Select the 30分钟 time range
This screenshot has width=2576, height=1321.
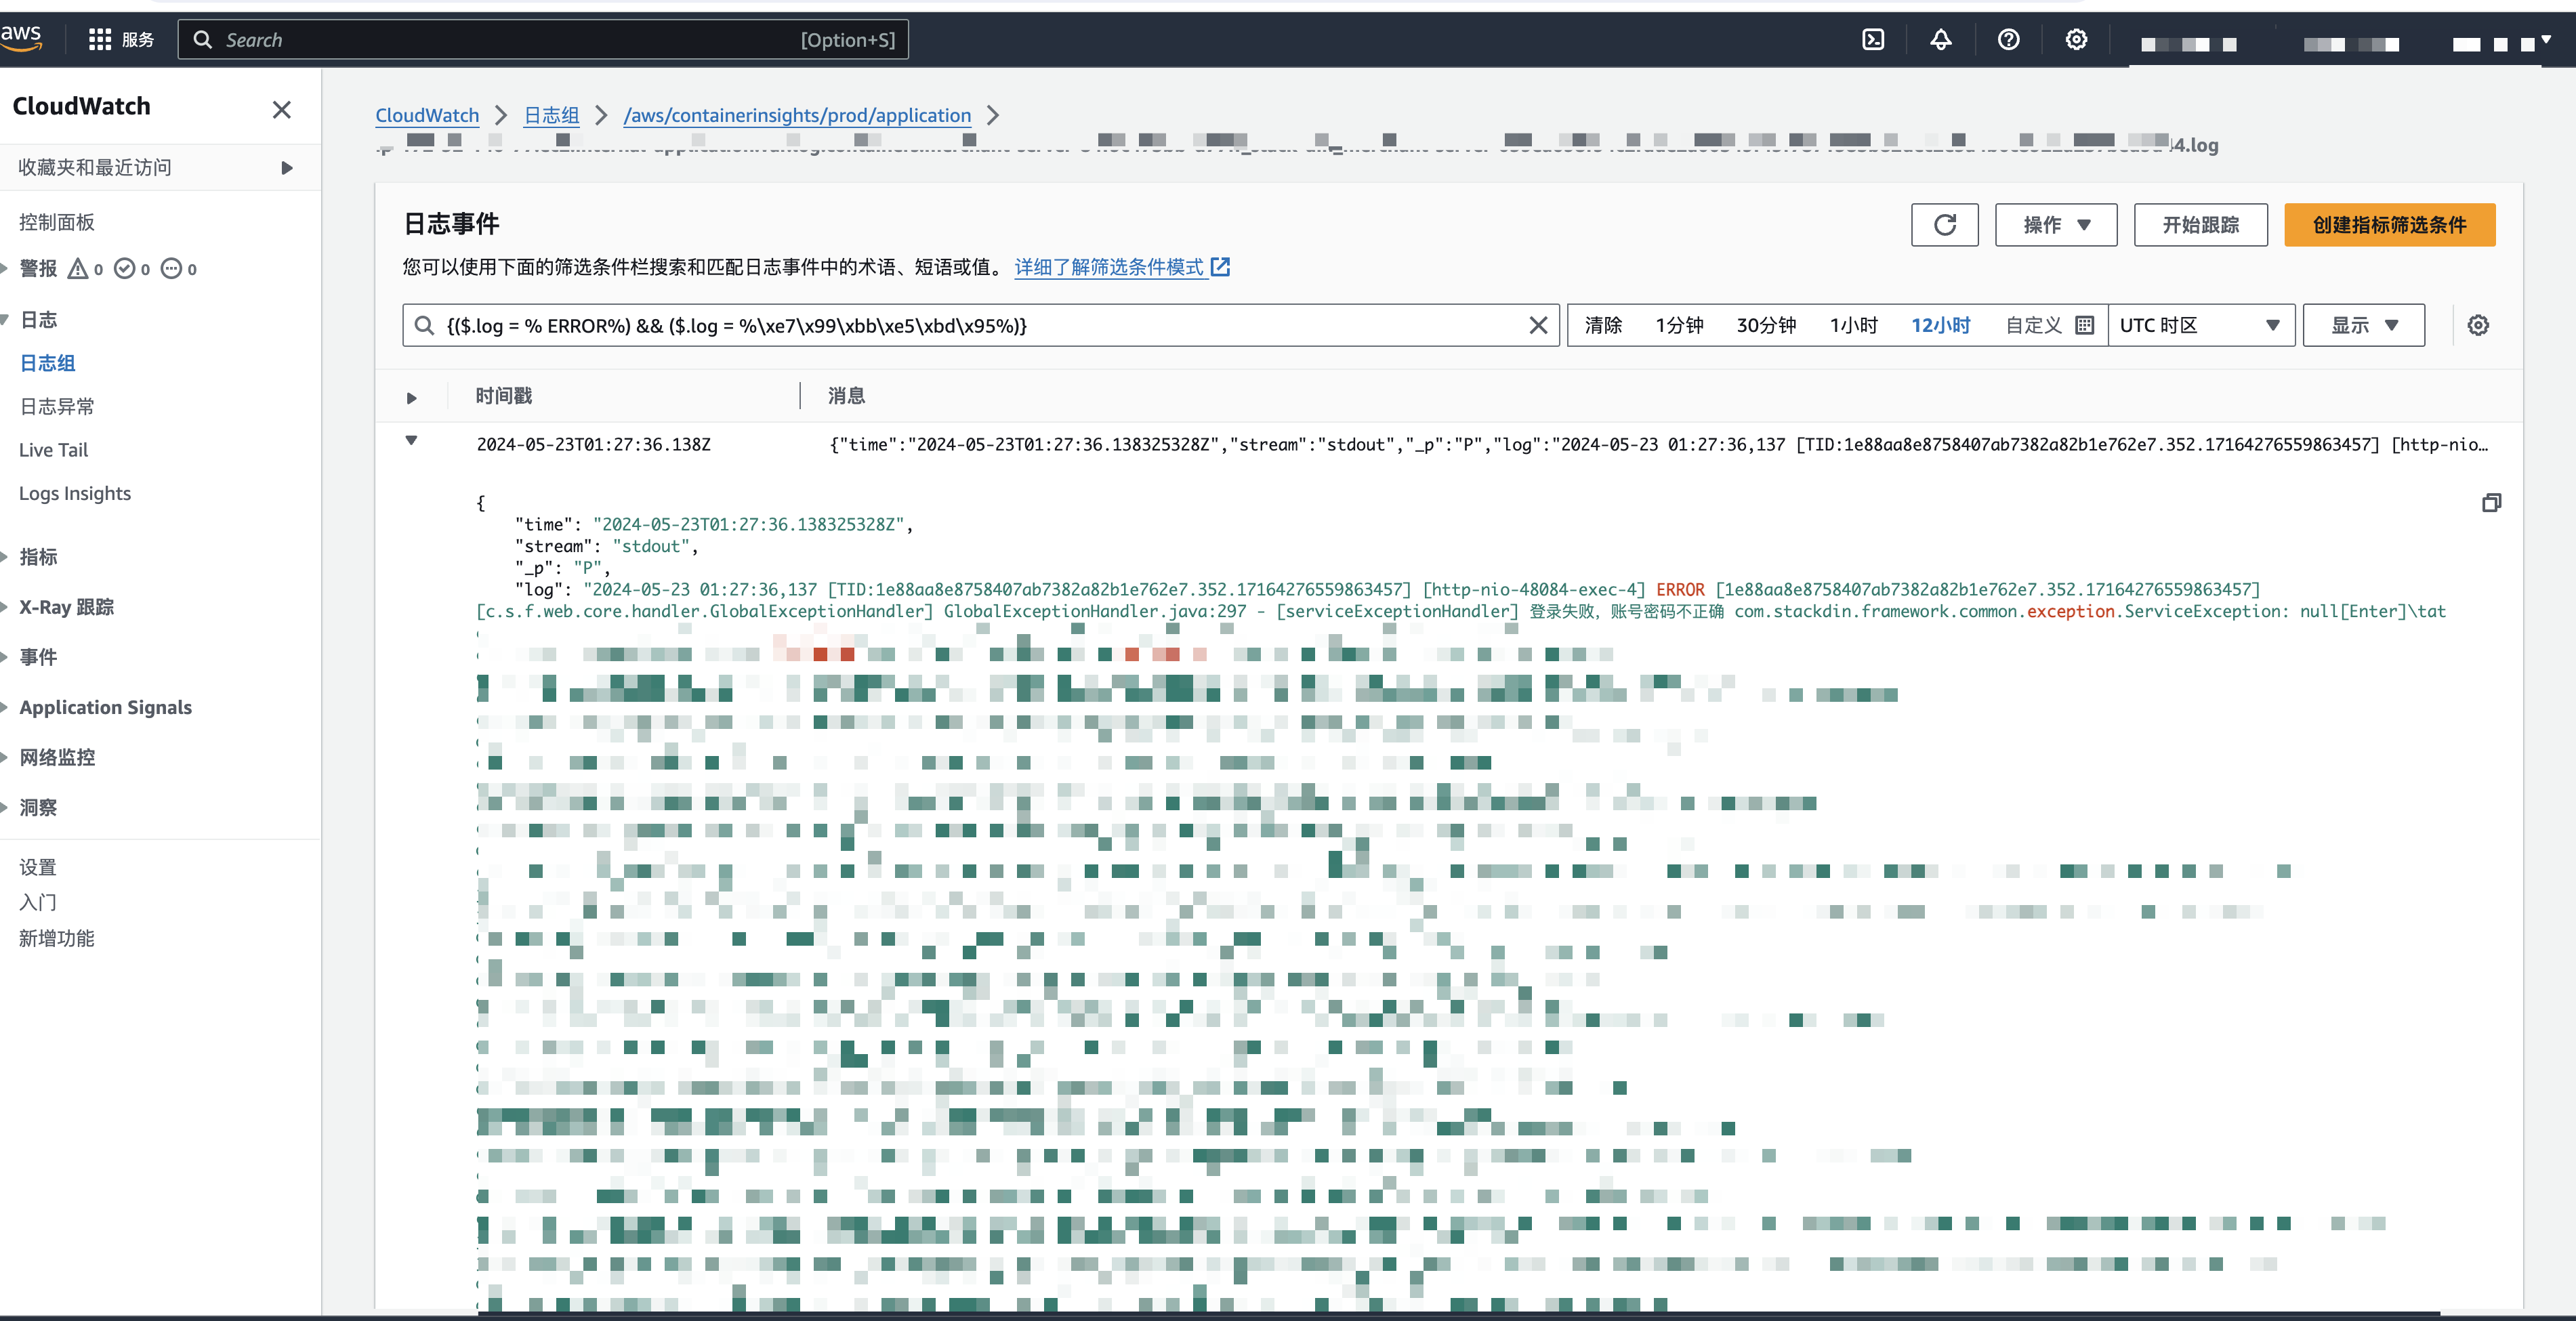(x=1766, y=325)
